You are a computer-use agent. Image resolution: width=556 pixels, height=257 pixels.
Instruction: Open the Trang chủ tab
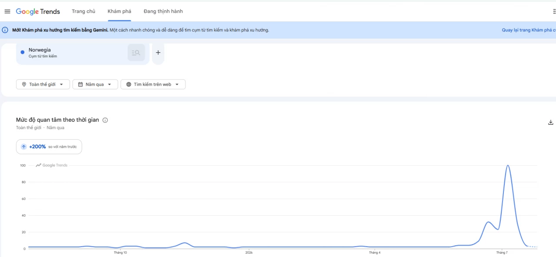coord(83,11)
